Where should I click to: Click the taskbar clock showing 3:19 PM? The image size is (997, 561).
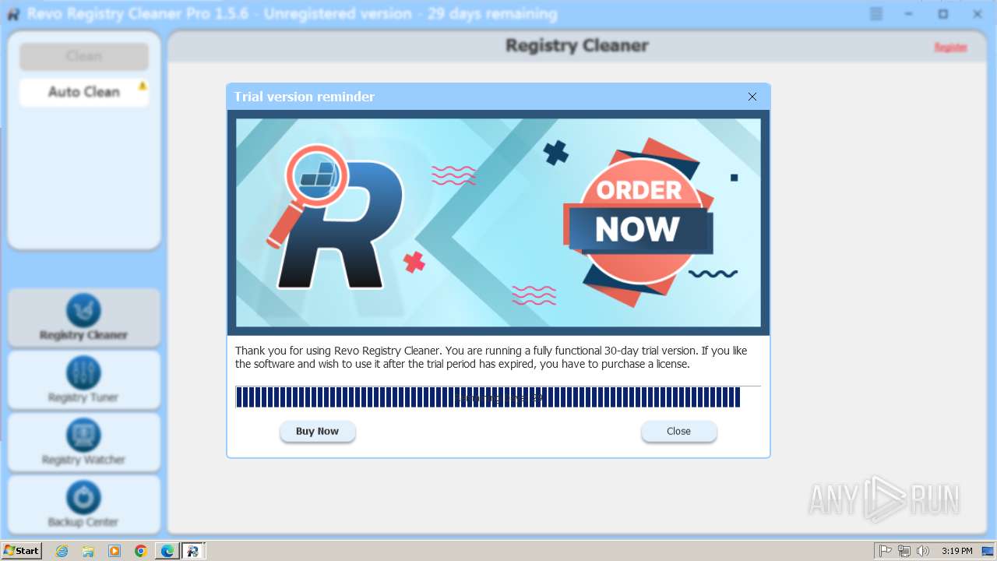click(957, 551)
